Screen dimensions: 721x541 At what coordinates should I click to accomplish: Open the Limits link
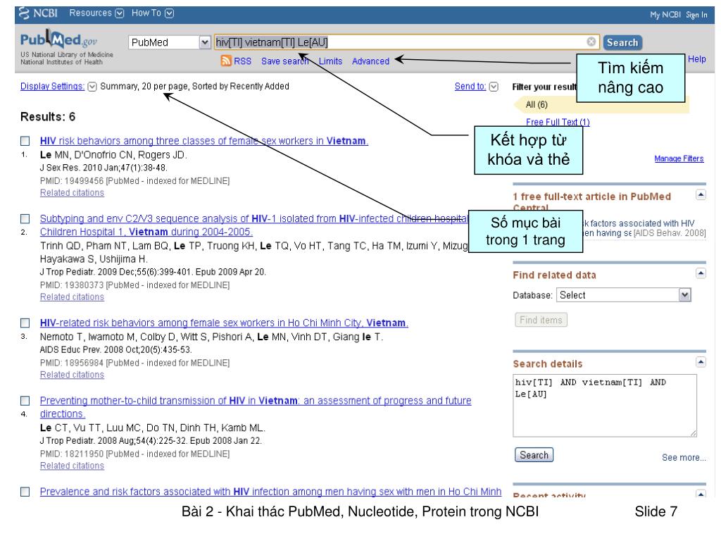[330, 61]
